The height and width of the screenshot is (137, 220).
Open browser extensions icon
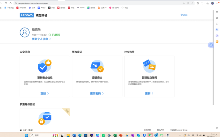coord(198,3)
